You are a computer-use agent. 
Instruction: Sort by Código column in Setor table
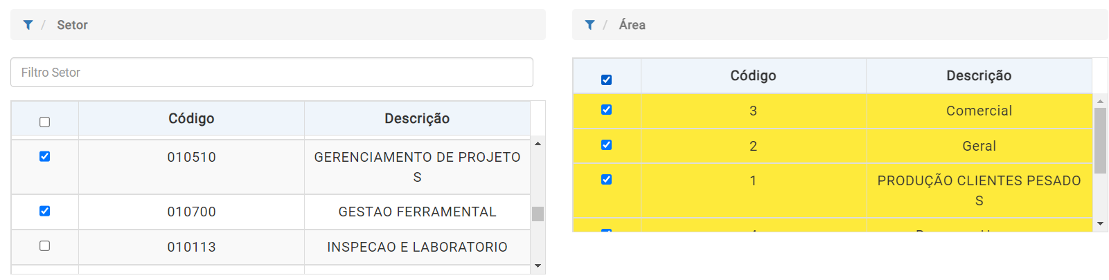pyautogui.click(x=191, y=119)
